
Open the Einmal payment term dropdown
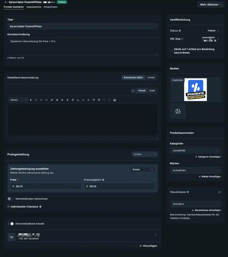point(143,170)
